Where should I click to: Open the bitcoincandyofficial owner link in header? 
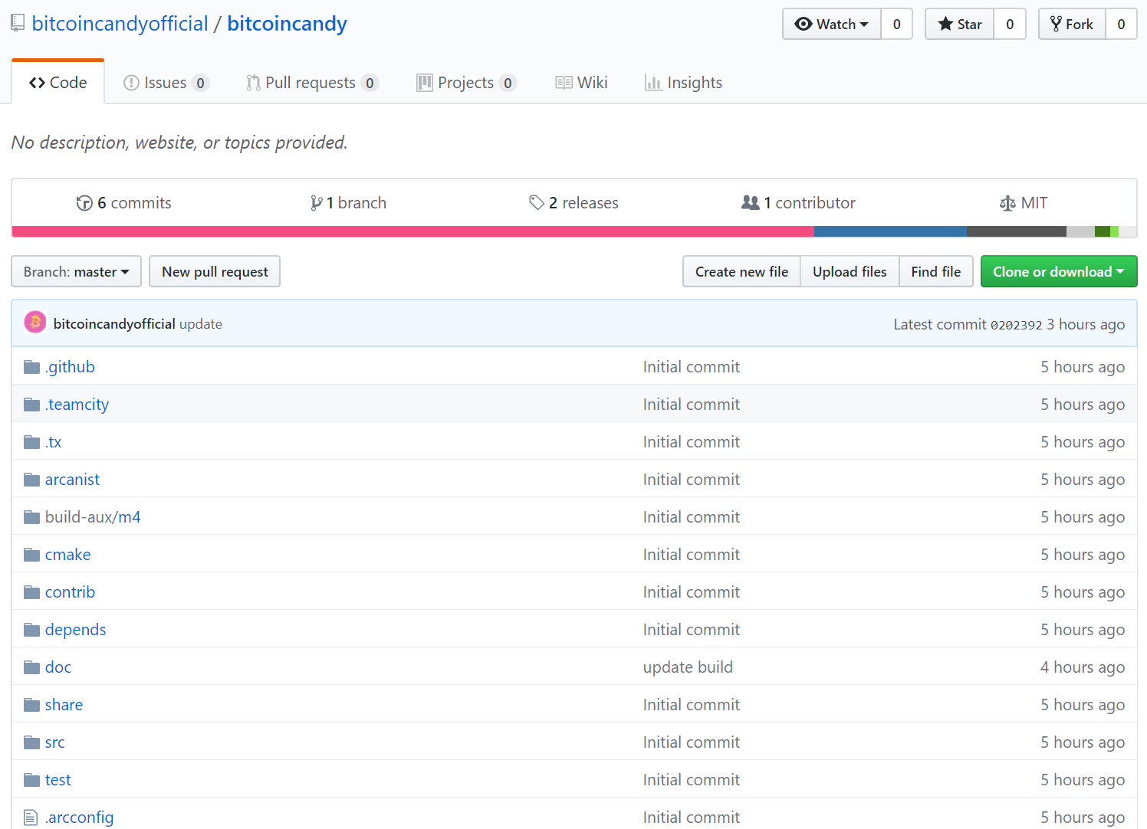pos(120,24)
